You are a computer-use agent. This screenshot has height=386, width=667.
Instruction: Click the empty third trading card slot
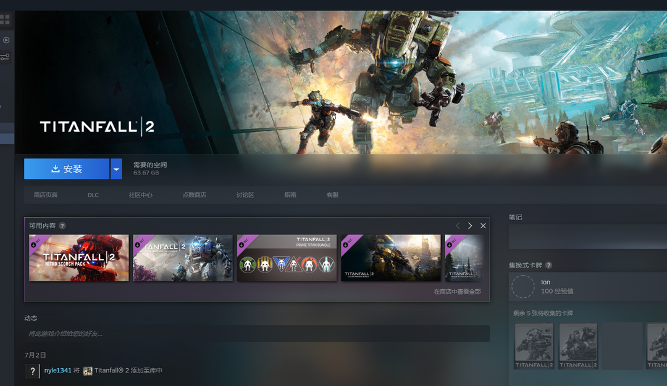pos(623,346)
